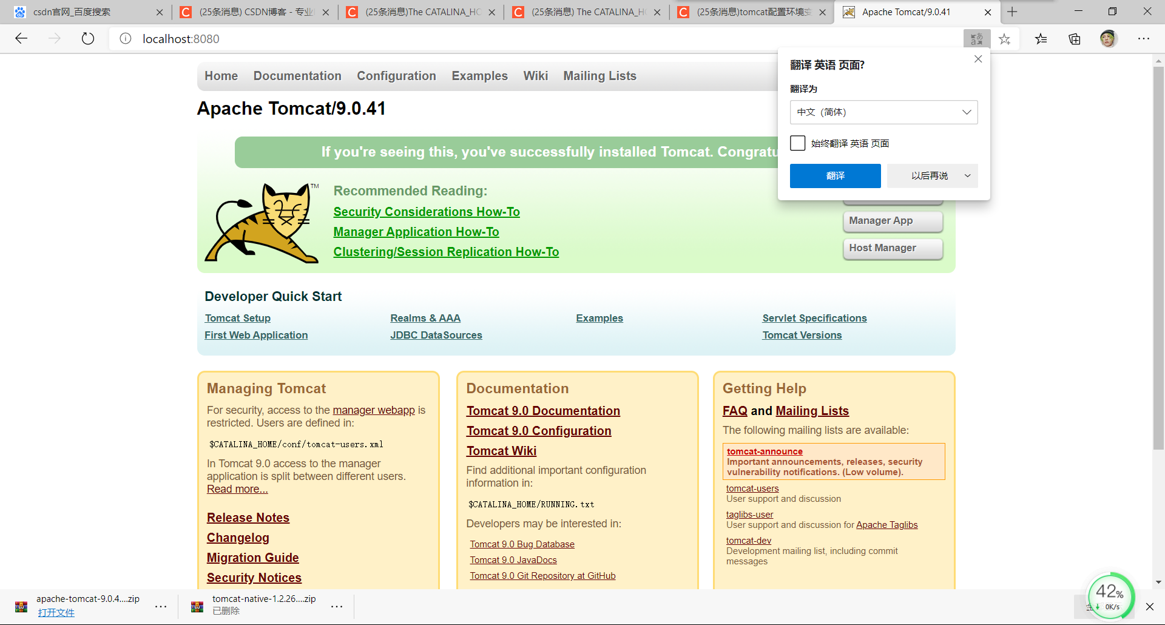Open the Favorites list icon
This screenshot has height=625, width=1165.
(x=1041, y=39)
